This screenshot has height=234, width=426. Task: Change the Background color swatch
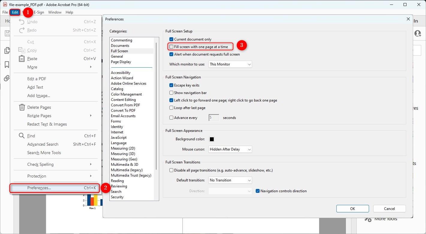tap(212, 139)
